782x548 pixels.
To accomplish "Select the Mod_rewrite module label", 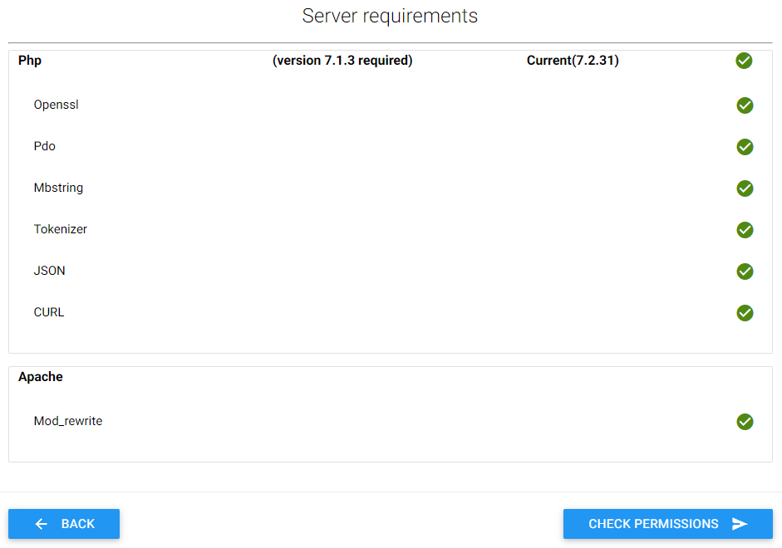I will pyautogui.click(x=68, y=421).
